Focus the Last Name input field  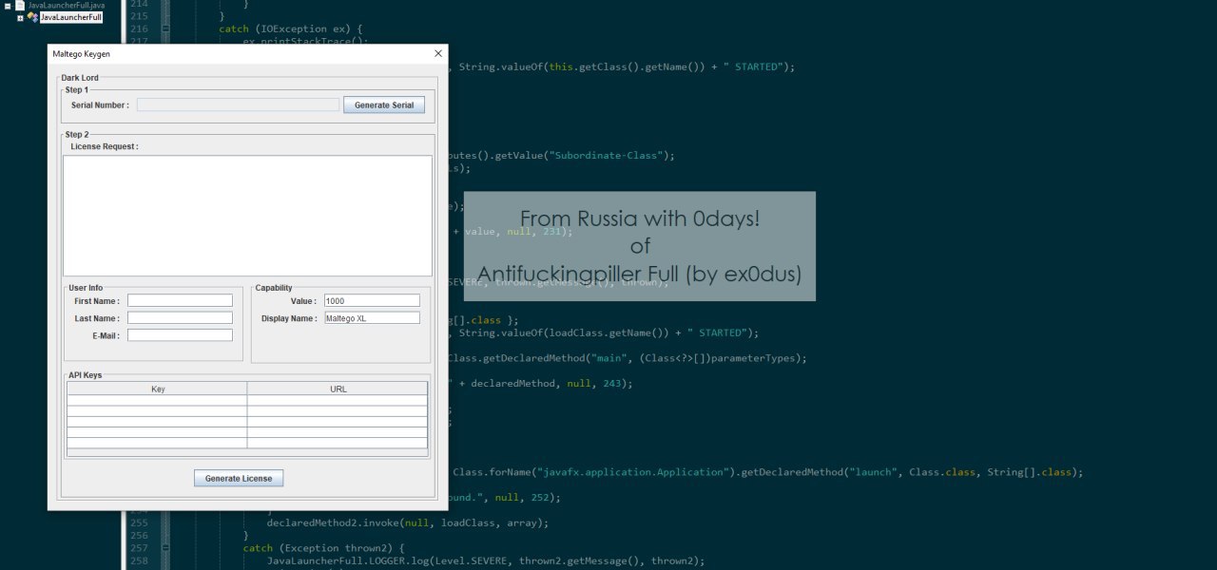tap(180, 318)
